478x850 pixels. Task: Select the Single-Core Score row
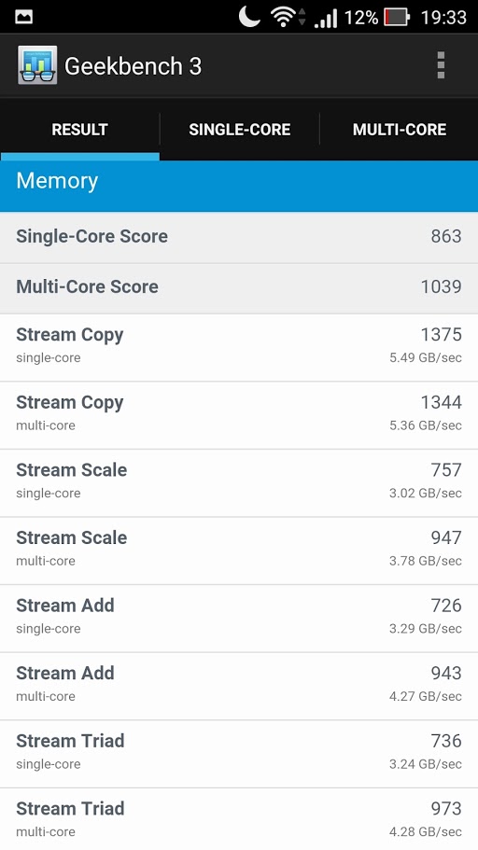tap(239, 237)
